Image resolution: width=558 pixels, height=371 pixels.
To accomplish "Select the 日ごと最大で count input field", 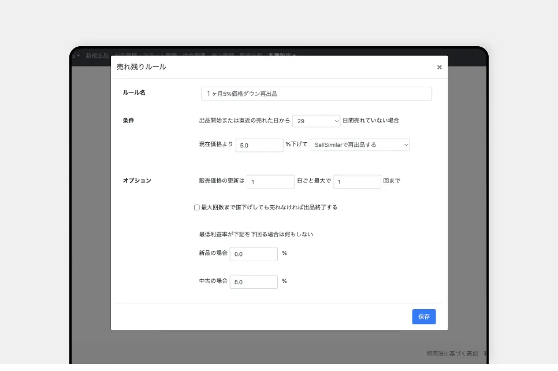I will pyautogui.click(x=357, y=181).
